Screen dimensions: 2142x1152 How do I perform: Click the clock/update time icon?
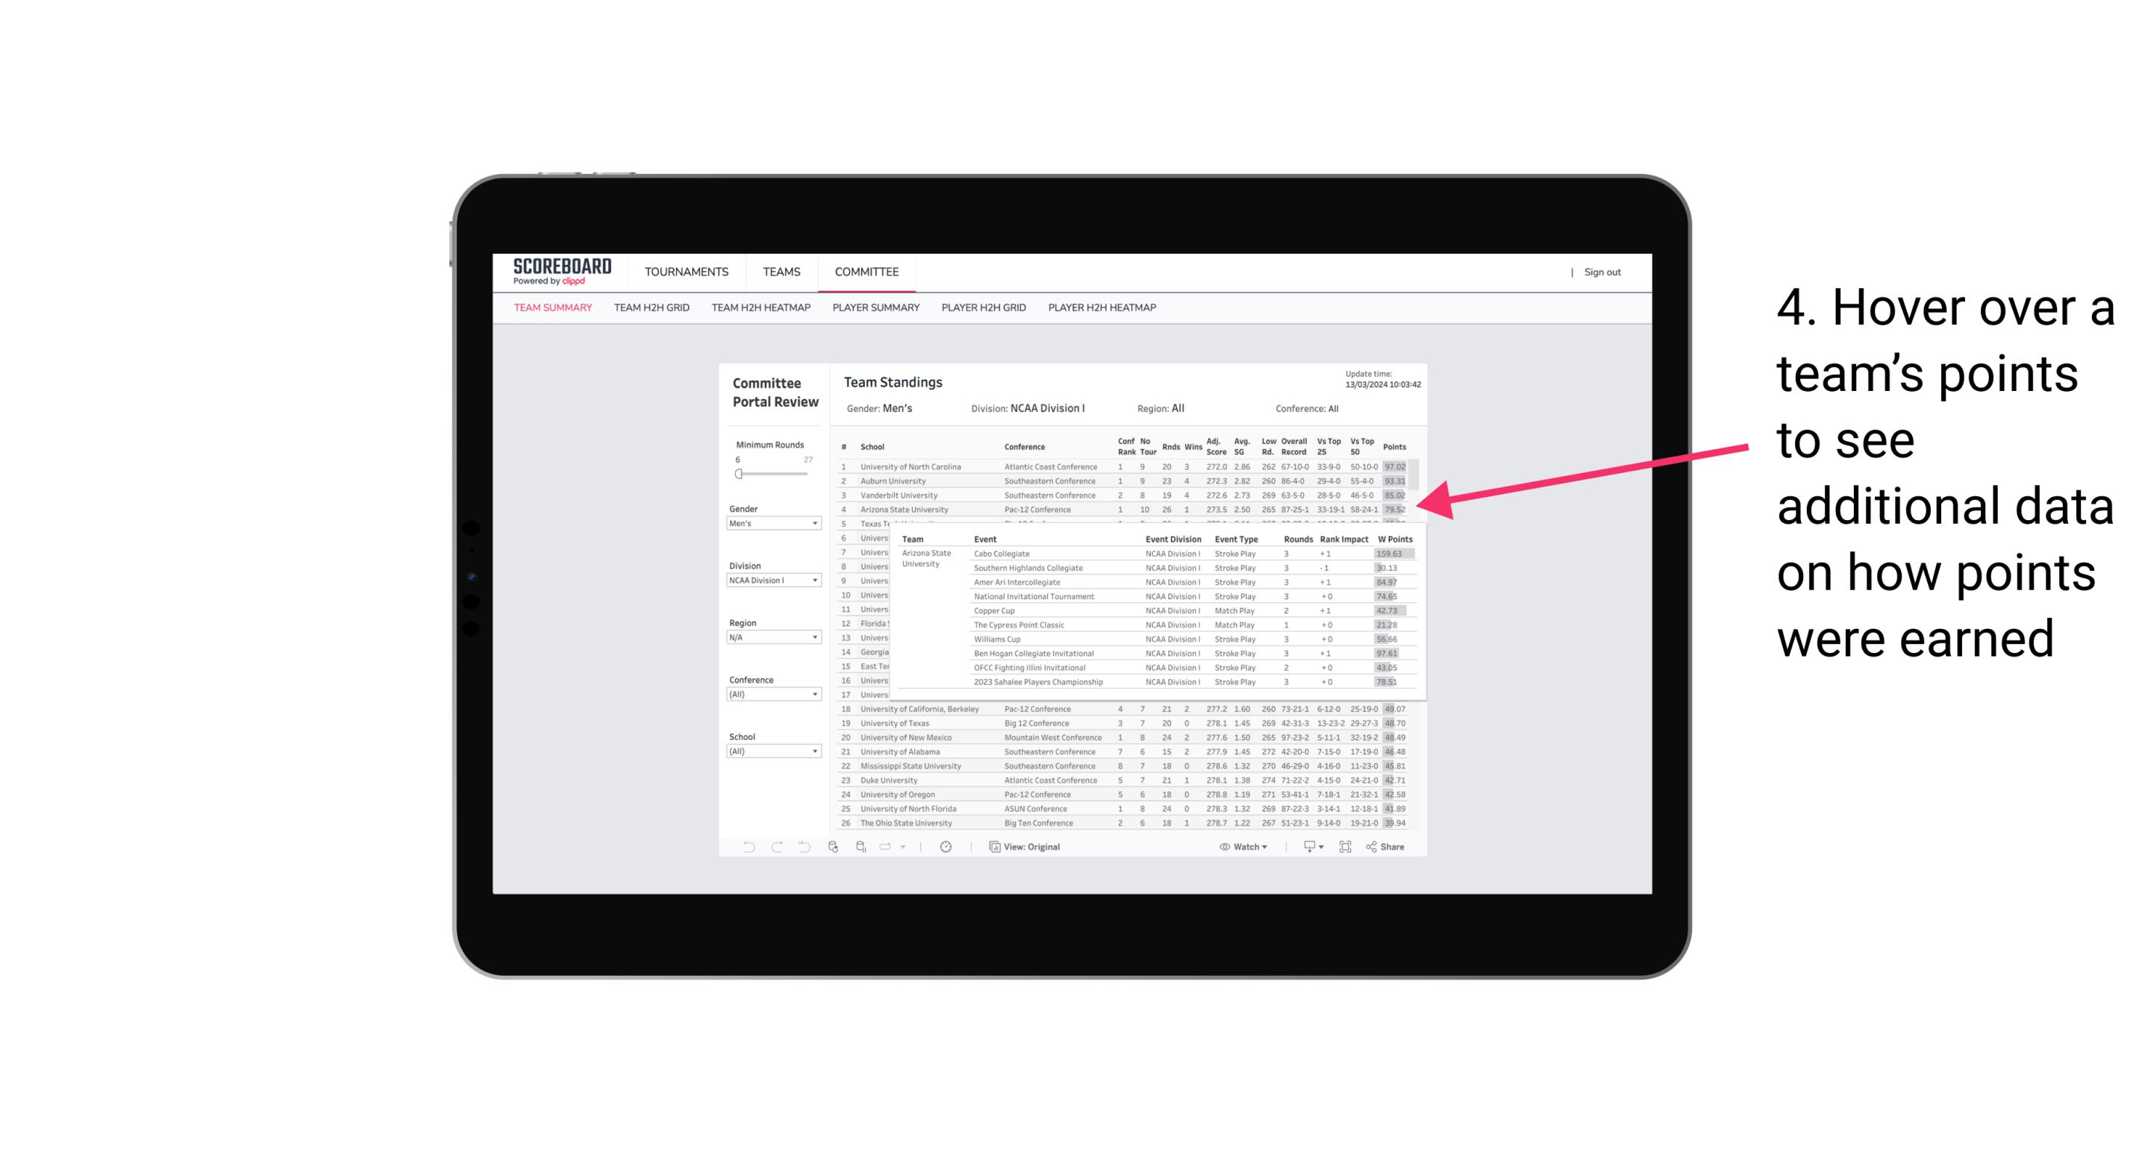945,848
